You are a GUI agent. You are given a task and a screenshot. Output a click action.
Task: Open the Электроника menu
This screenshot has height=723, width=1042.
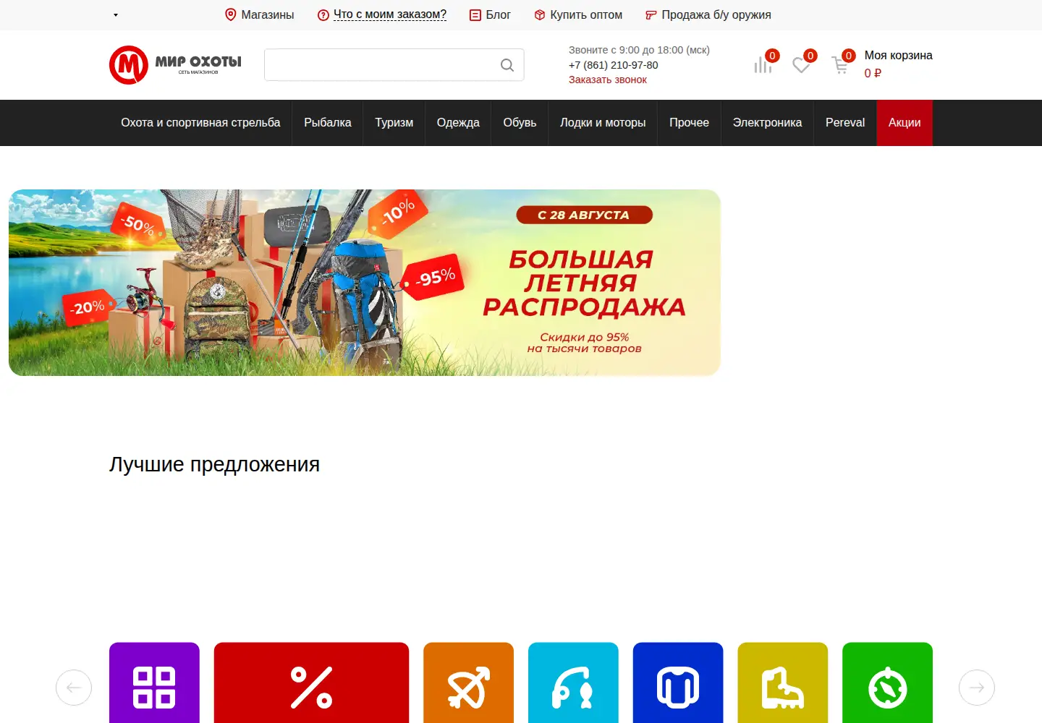click(x=767, y=123)
